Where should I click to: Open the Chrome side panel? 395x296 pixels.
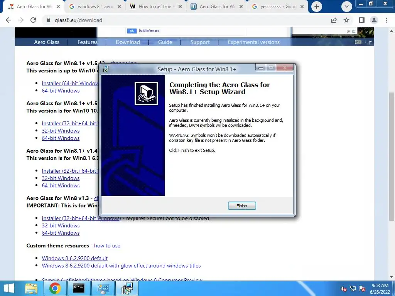click(x=362, y=20)
